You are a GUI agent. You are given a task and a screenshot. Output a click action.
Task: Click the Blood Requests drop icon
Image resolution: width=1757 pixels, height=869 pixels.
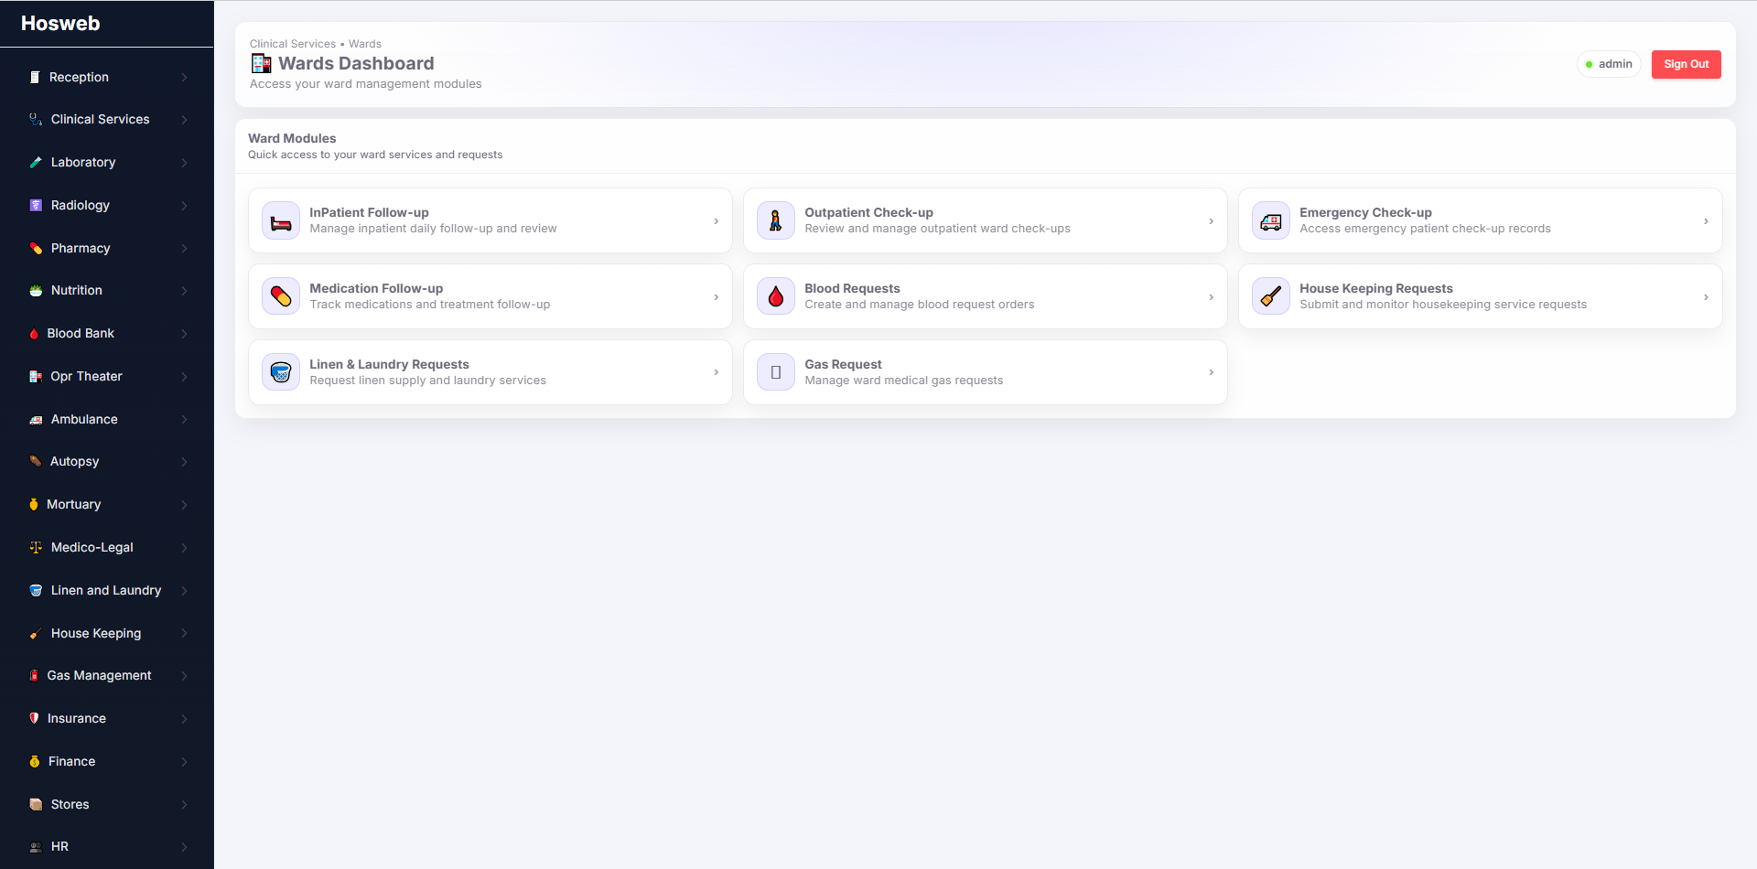pos(776,296)
